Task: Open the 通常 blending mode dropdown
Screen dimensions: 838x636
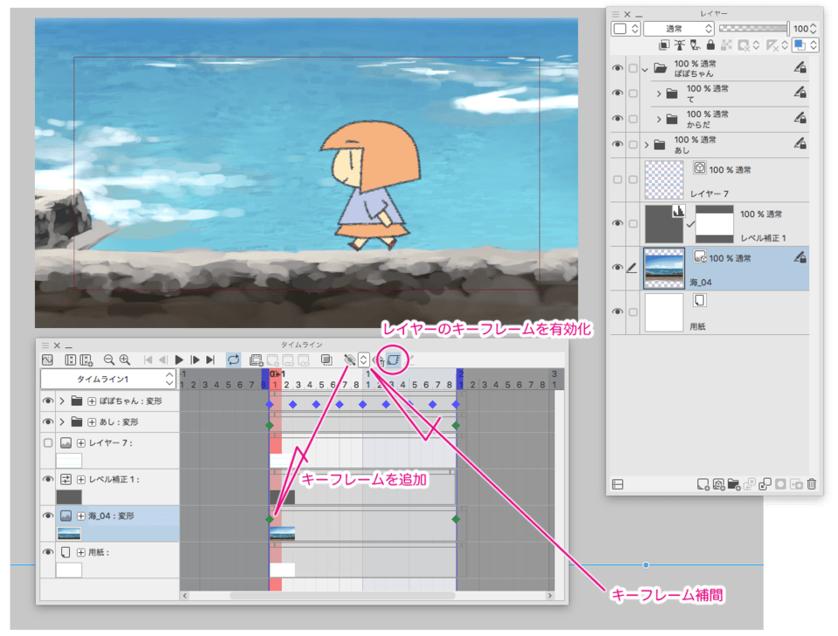Action: click(x=679, y=28)
